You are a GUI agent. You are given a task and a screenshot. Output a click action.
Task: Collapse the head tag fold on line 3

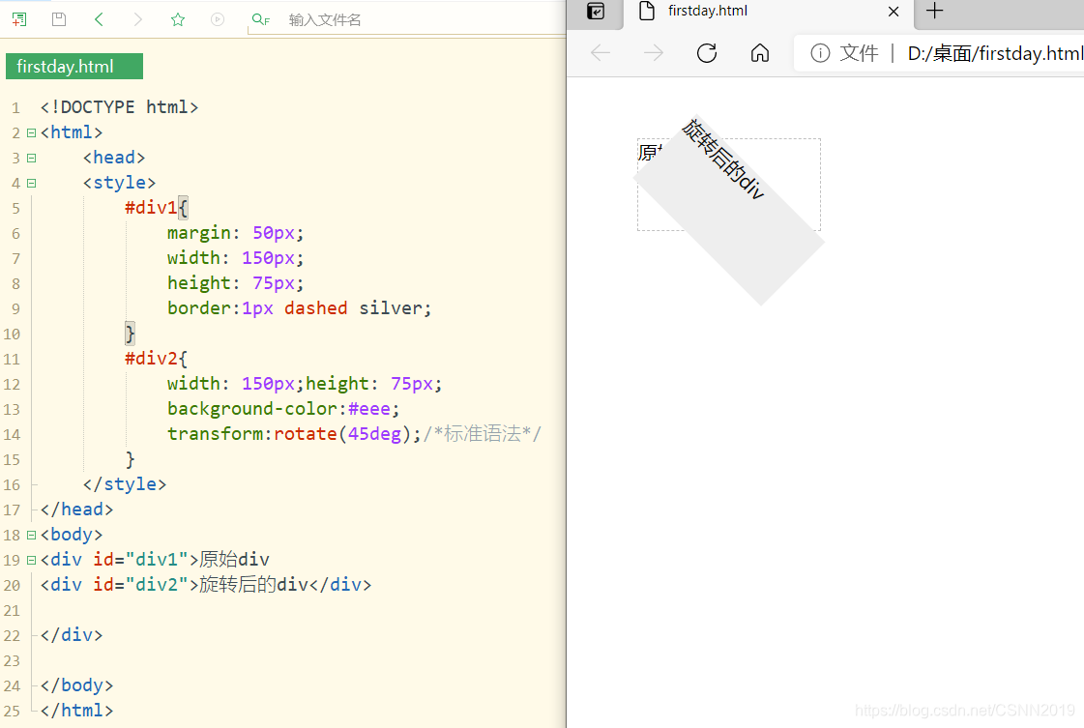31,158
